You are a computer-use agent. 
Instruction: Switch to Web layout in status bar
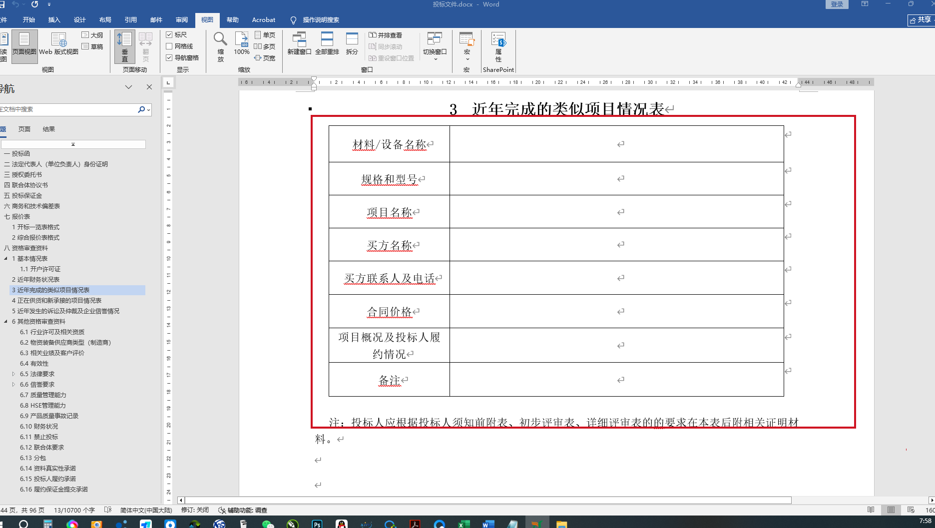911,510
